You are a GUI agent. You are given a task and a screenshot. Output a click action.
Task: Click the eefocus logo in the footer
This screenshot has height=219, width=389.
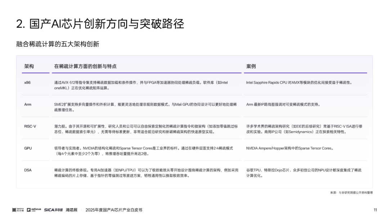(x=34, y=210)
